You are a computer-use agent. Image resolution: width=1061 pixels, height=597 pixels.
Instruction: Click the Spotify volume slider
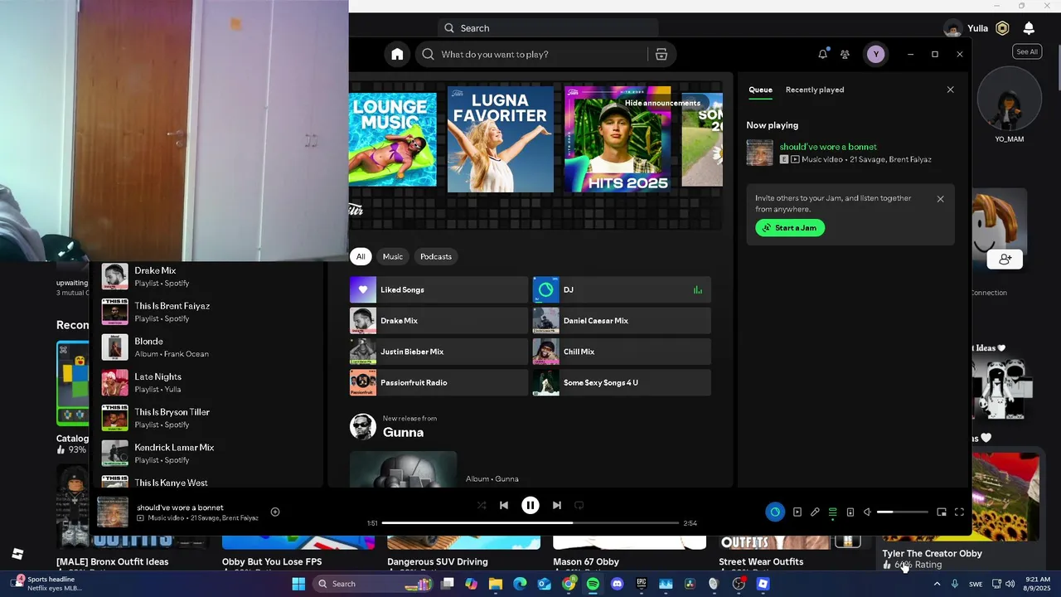tap(903, 512)
